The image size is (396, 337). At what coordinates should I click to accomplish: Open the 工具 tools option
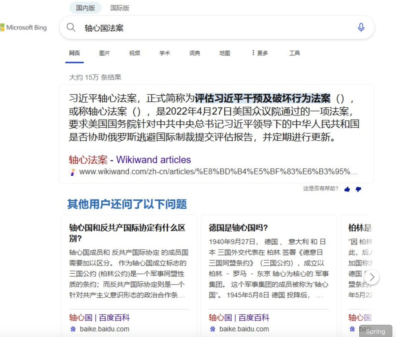295,53
